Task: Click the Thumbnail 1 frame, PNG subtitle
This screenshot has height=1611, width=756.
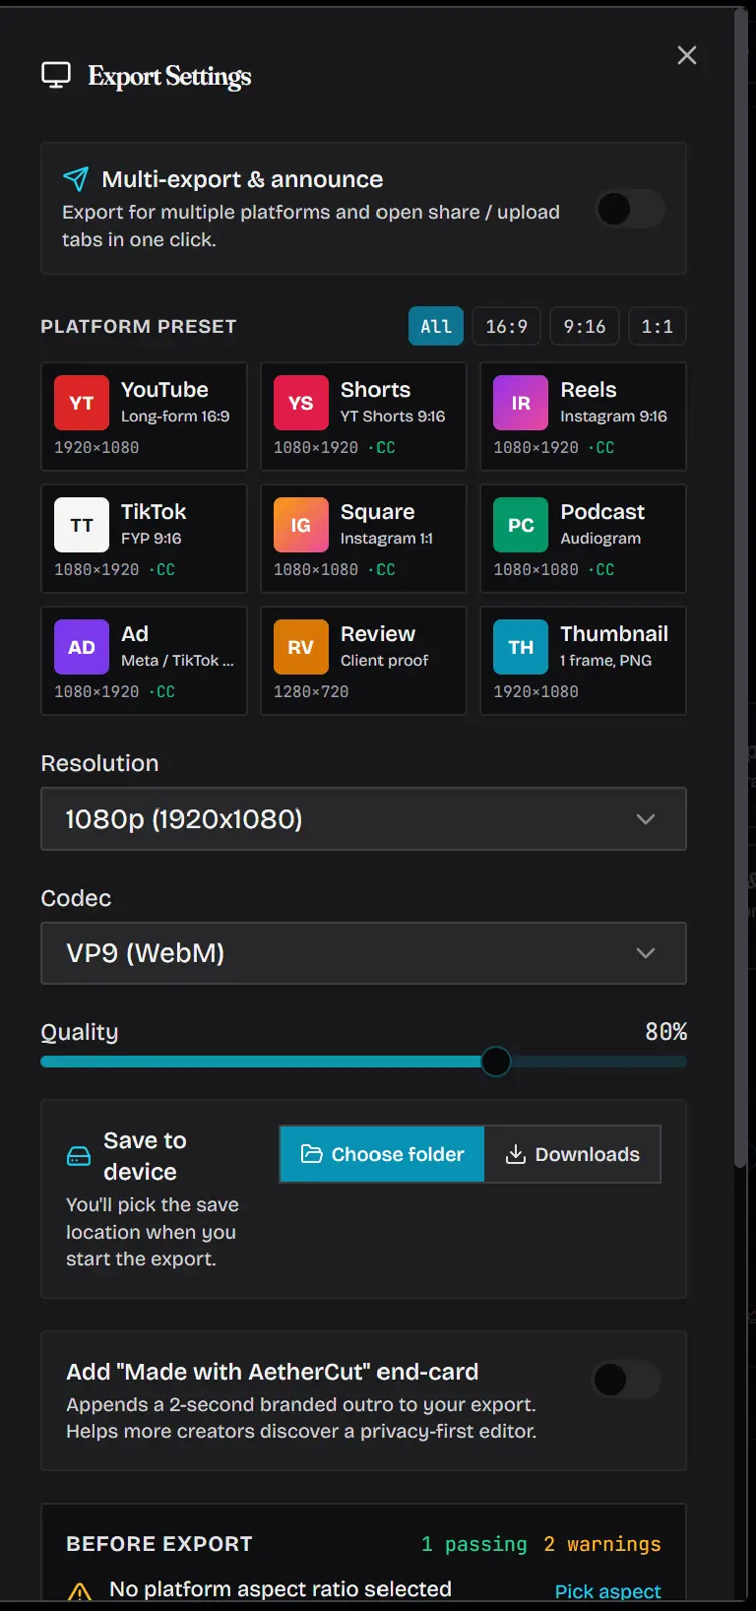Action: [x=605, y=661]
